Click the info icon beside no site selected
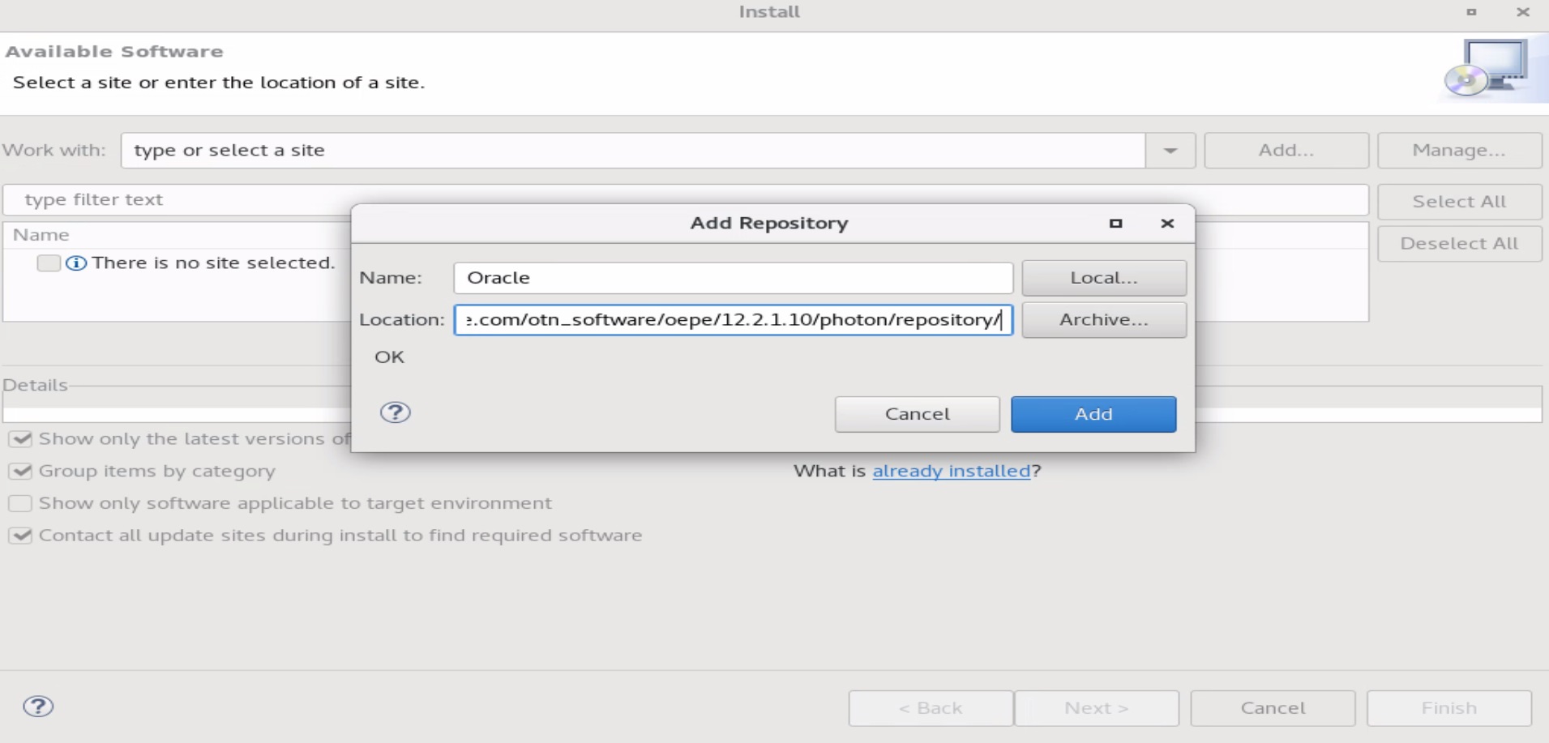1549x743 pixels. pyautogui.click(x=76, y=263)
